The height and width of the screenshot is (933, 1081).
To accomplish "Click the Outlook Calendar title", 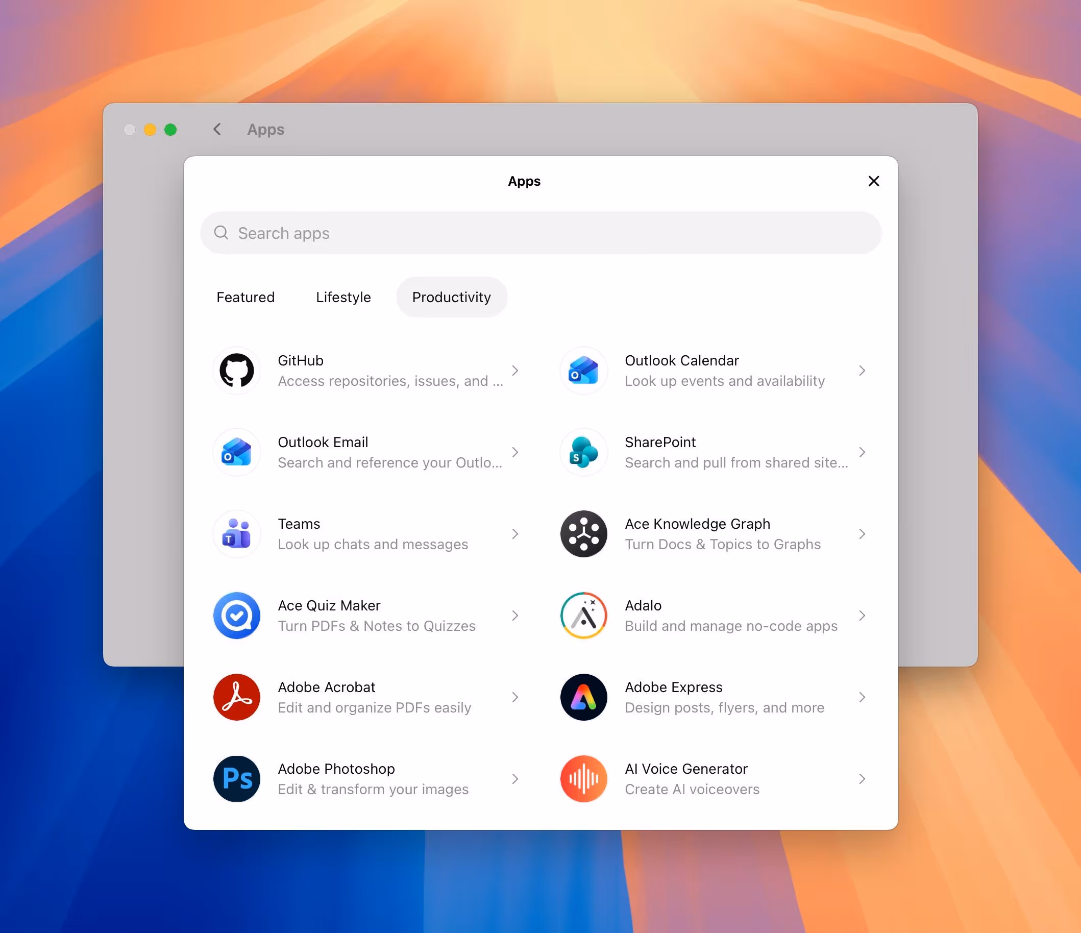I will pyautogui.click(x=682, y=360).
